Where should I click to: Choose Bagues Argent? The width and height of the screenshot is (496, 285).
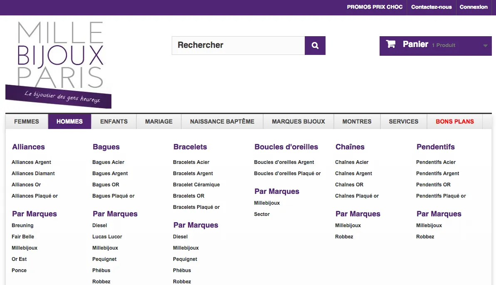110,173
